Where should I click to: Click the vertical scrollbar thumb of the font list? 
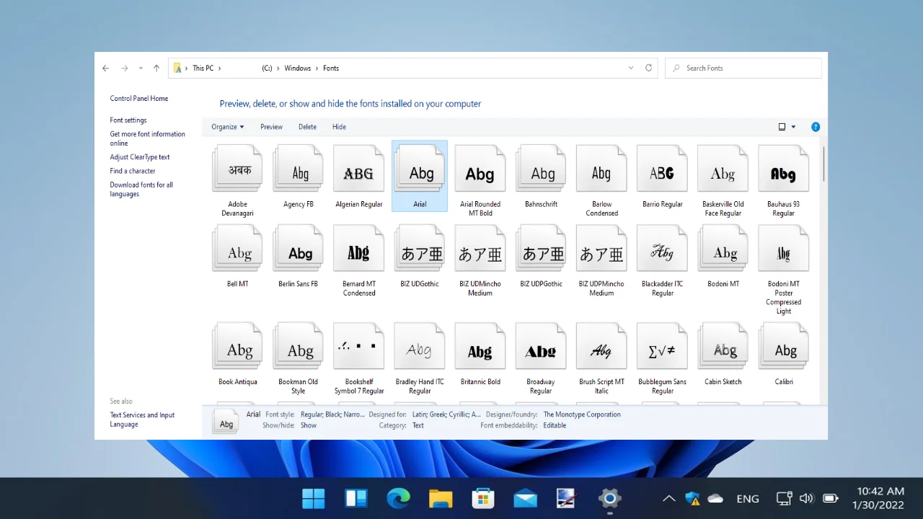click(x=823, y=164)
